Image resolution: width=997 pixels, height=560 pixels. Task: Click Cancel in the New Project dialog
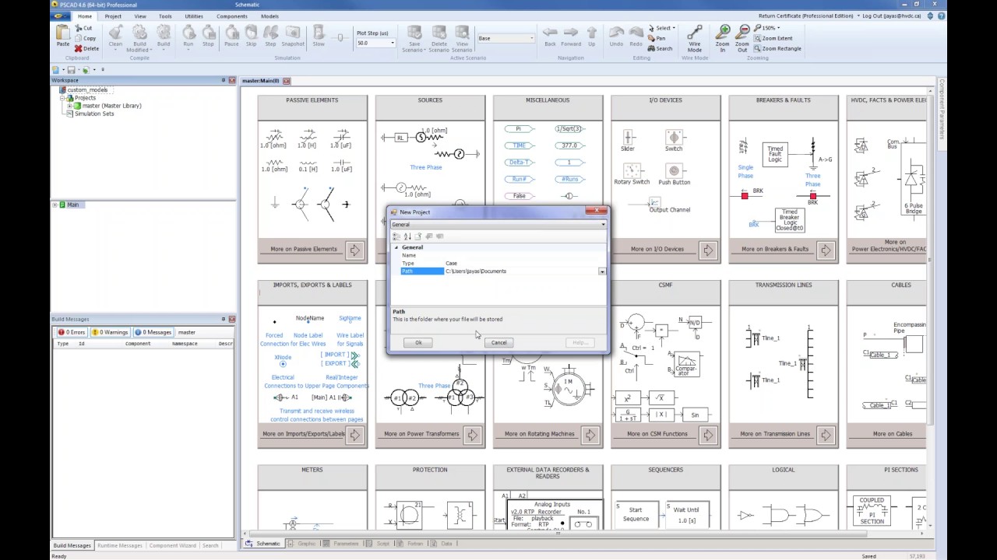tap(498, 343)
